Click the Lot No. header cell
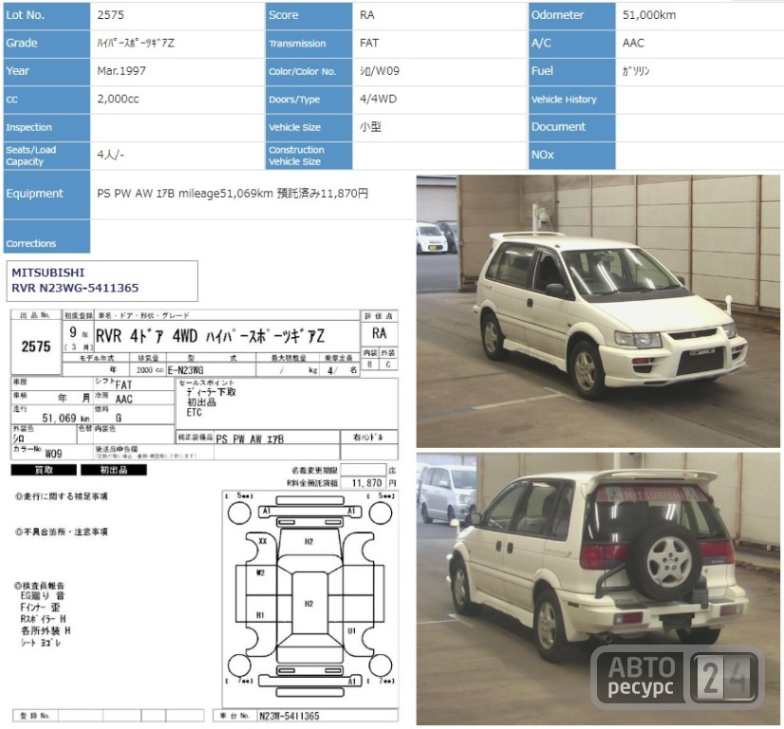This screenshot has height=729, width=784. [x=47, y=15]
